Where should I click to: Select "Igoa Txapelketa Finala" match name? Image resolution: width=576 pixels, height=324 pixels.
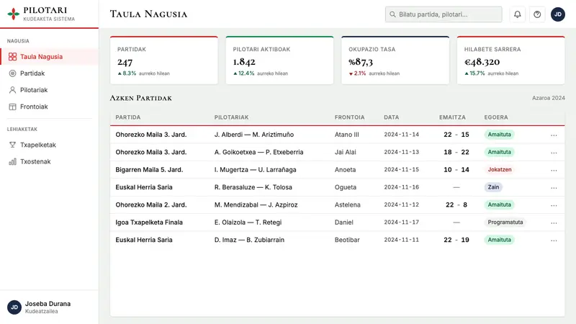point(149,222)
